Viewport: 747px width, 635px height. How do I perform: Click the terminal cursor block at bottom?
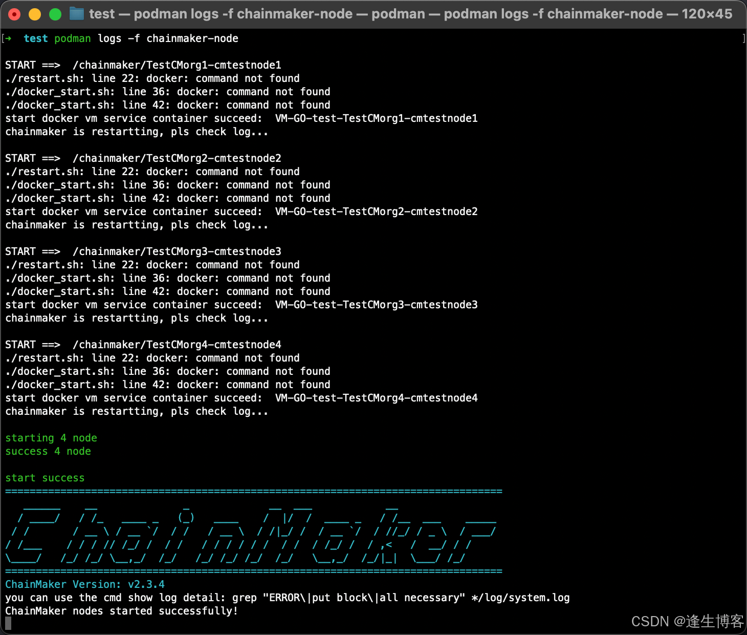click(x=8, y=623)
